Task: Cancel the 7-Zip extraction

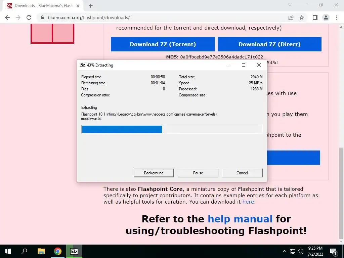Action: click(242, 173)
